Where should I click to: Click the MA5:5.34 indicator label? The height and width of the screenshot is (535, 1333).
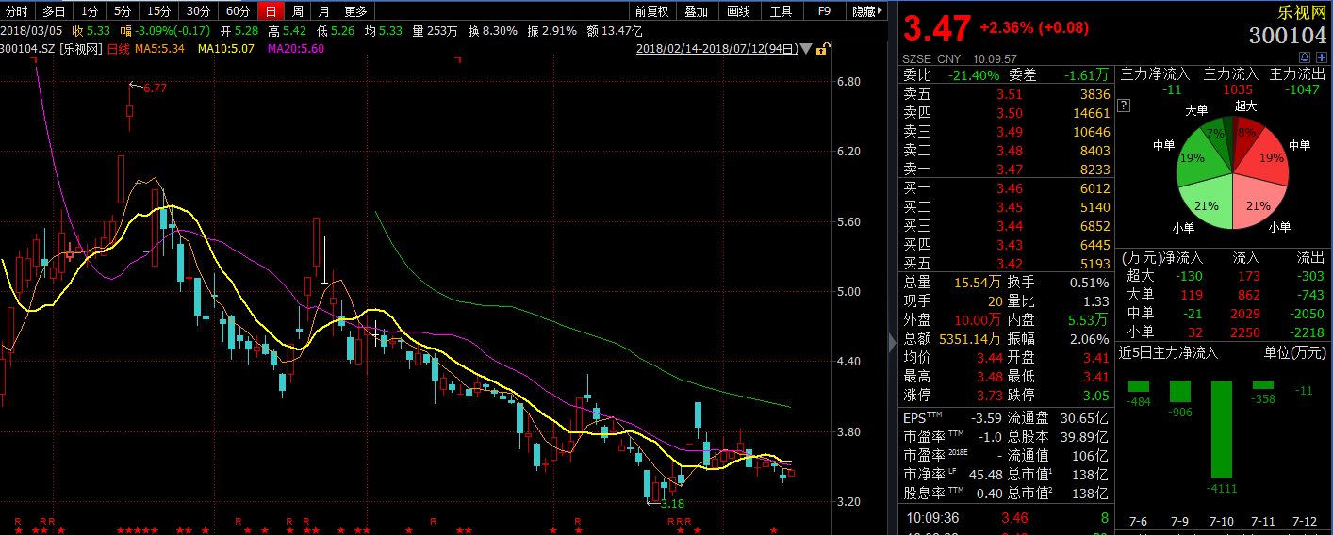[x=159, y=49]
